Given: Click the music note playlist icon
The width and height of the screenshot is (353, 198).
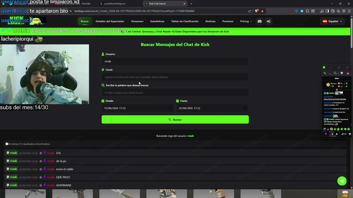Looking at the screenshot, I should tap(322, 11).
